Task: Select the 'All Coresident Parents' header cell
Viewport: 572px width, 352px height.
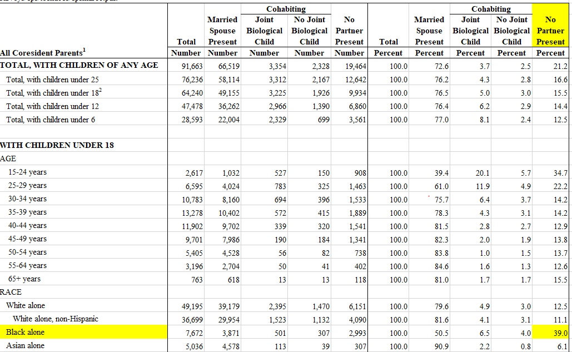Action: [x=43, y=52]
